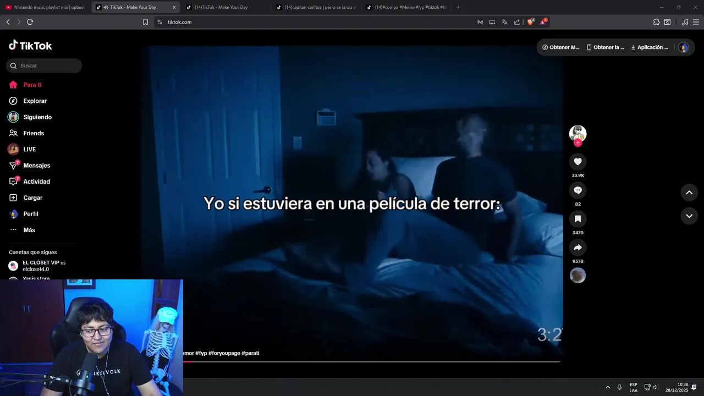Click the share page icon in address bar
704x396 pixels.
(x=517, y=22)
